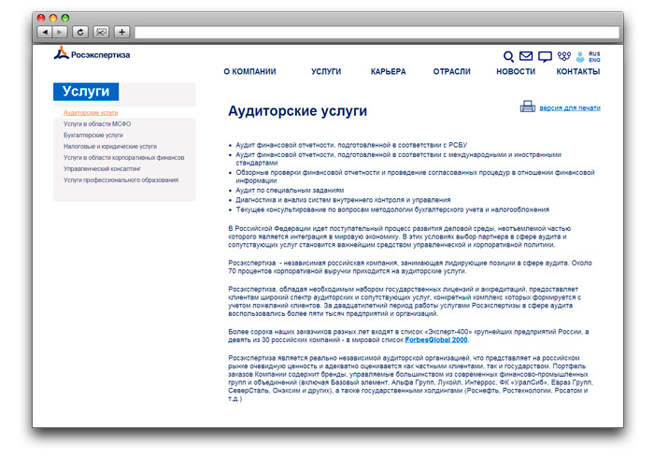The image size is (654, 459).
Task: Open the О КОМПАНИИ menu
Action: click(249, 72)
